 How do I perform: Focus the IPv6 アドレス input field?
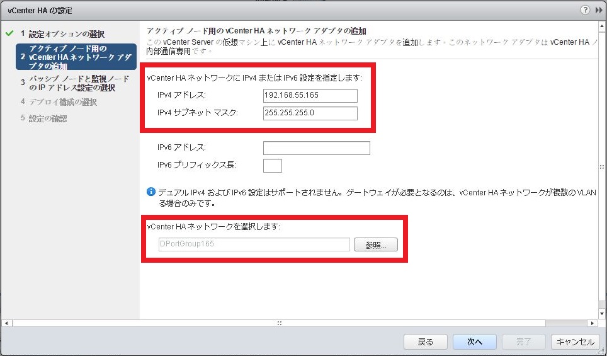tap(317, 148)
